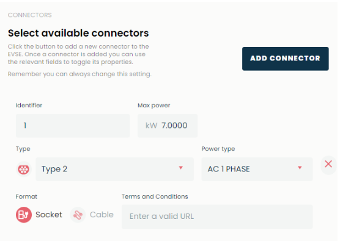Select the Cable format icon
340x244 pixels.
(x=78, y=215)
